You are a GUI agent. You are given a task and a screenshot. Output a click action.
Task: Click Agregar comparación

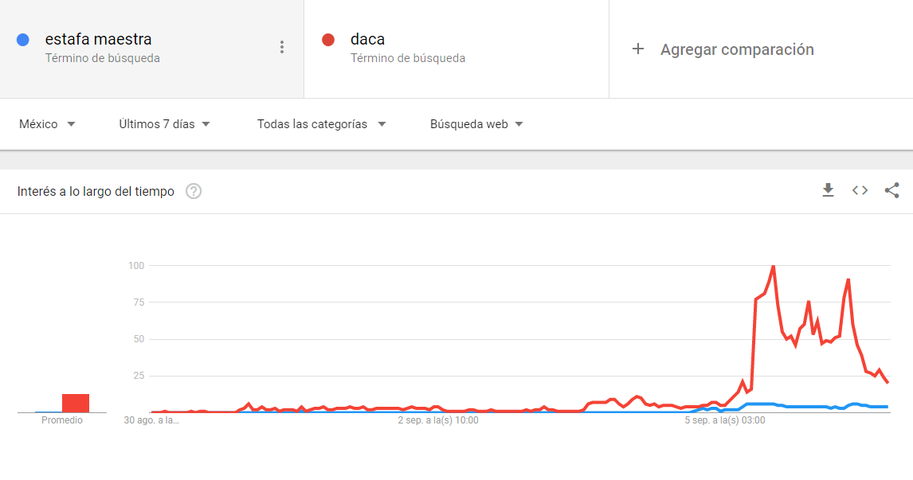tap(737, 49)
